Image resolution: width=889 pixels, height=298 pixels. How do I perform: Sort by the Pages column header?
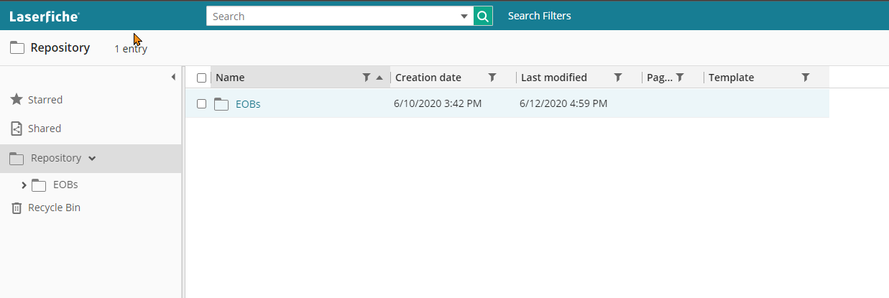(x=660, y=78)
